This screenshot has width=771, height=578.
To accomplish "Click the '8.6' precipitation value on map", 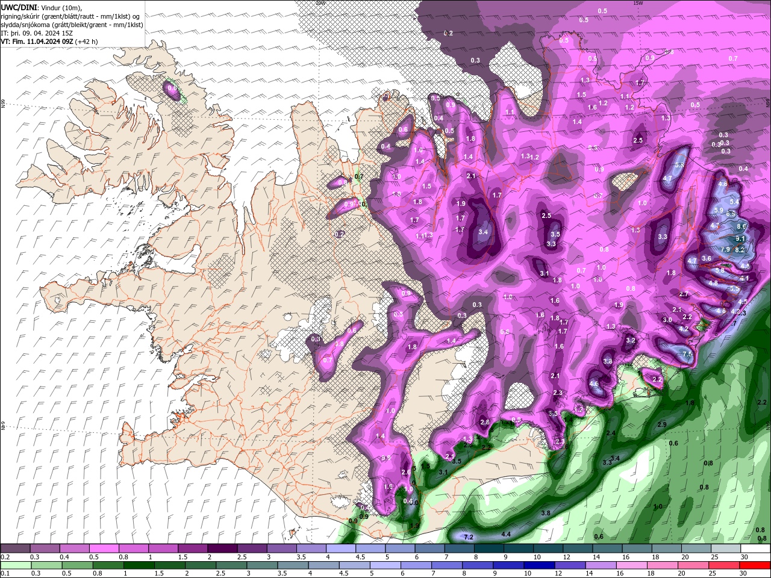I will [x=742, y=226].
